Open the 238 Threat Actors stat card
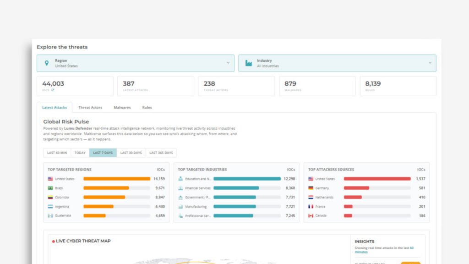 pyautogui.click(x=236, y=86)
